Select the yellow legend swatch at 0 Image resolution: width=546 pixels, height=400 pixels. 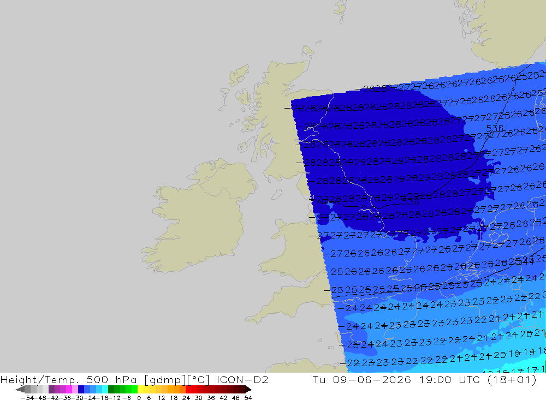point(140,390)
